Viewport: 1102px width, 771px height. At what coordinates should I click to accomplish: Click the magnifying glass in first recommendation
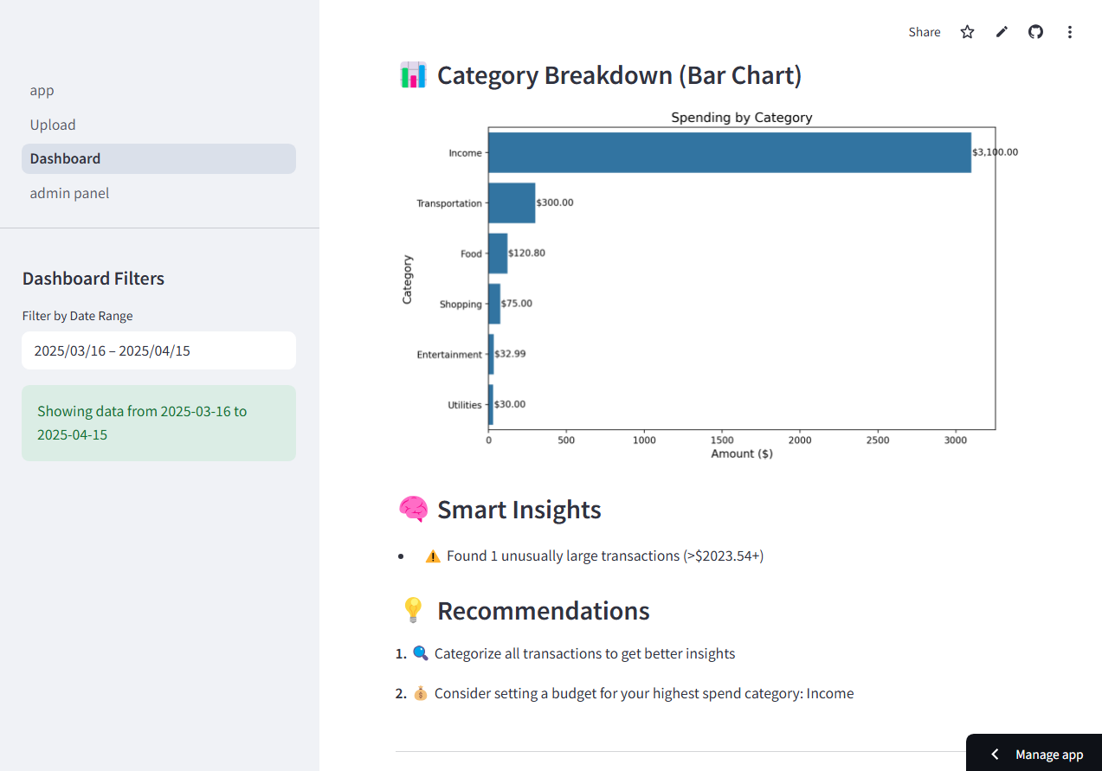coord(421,652)
